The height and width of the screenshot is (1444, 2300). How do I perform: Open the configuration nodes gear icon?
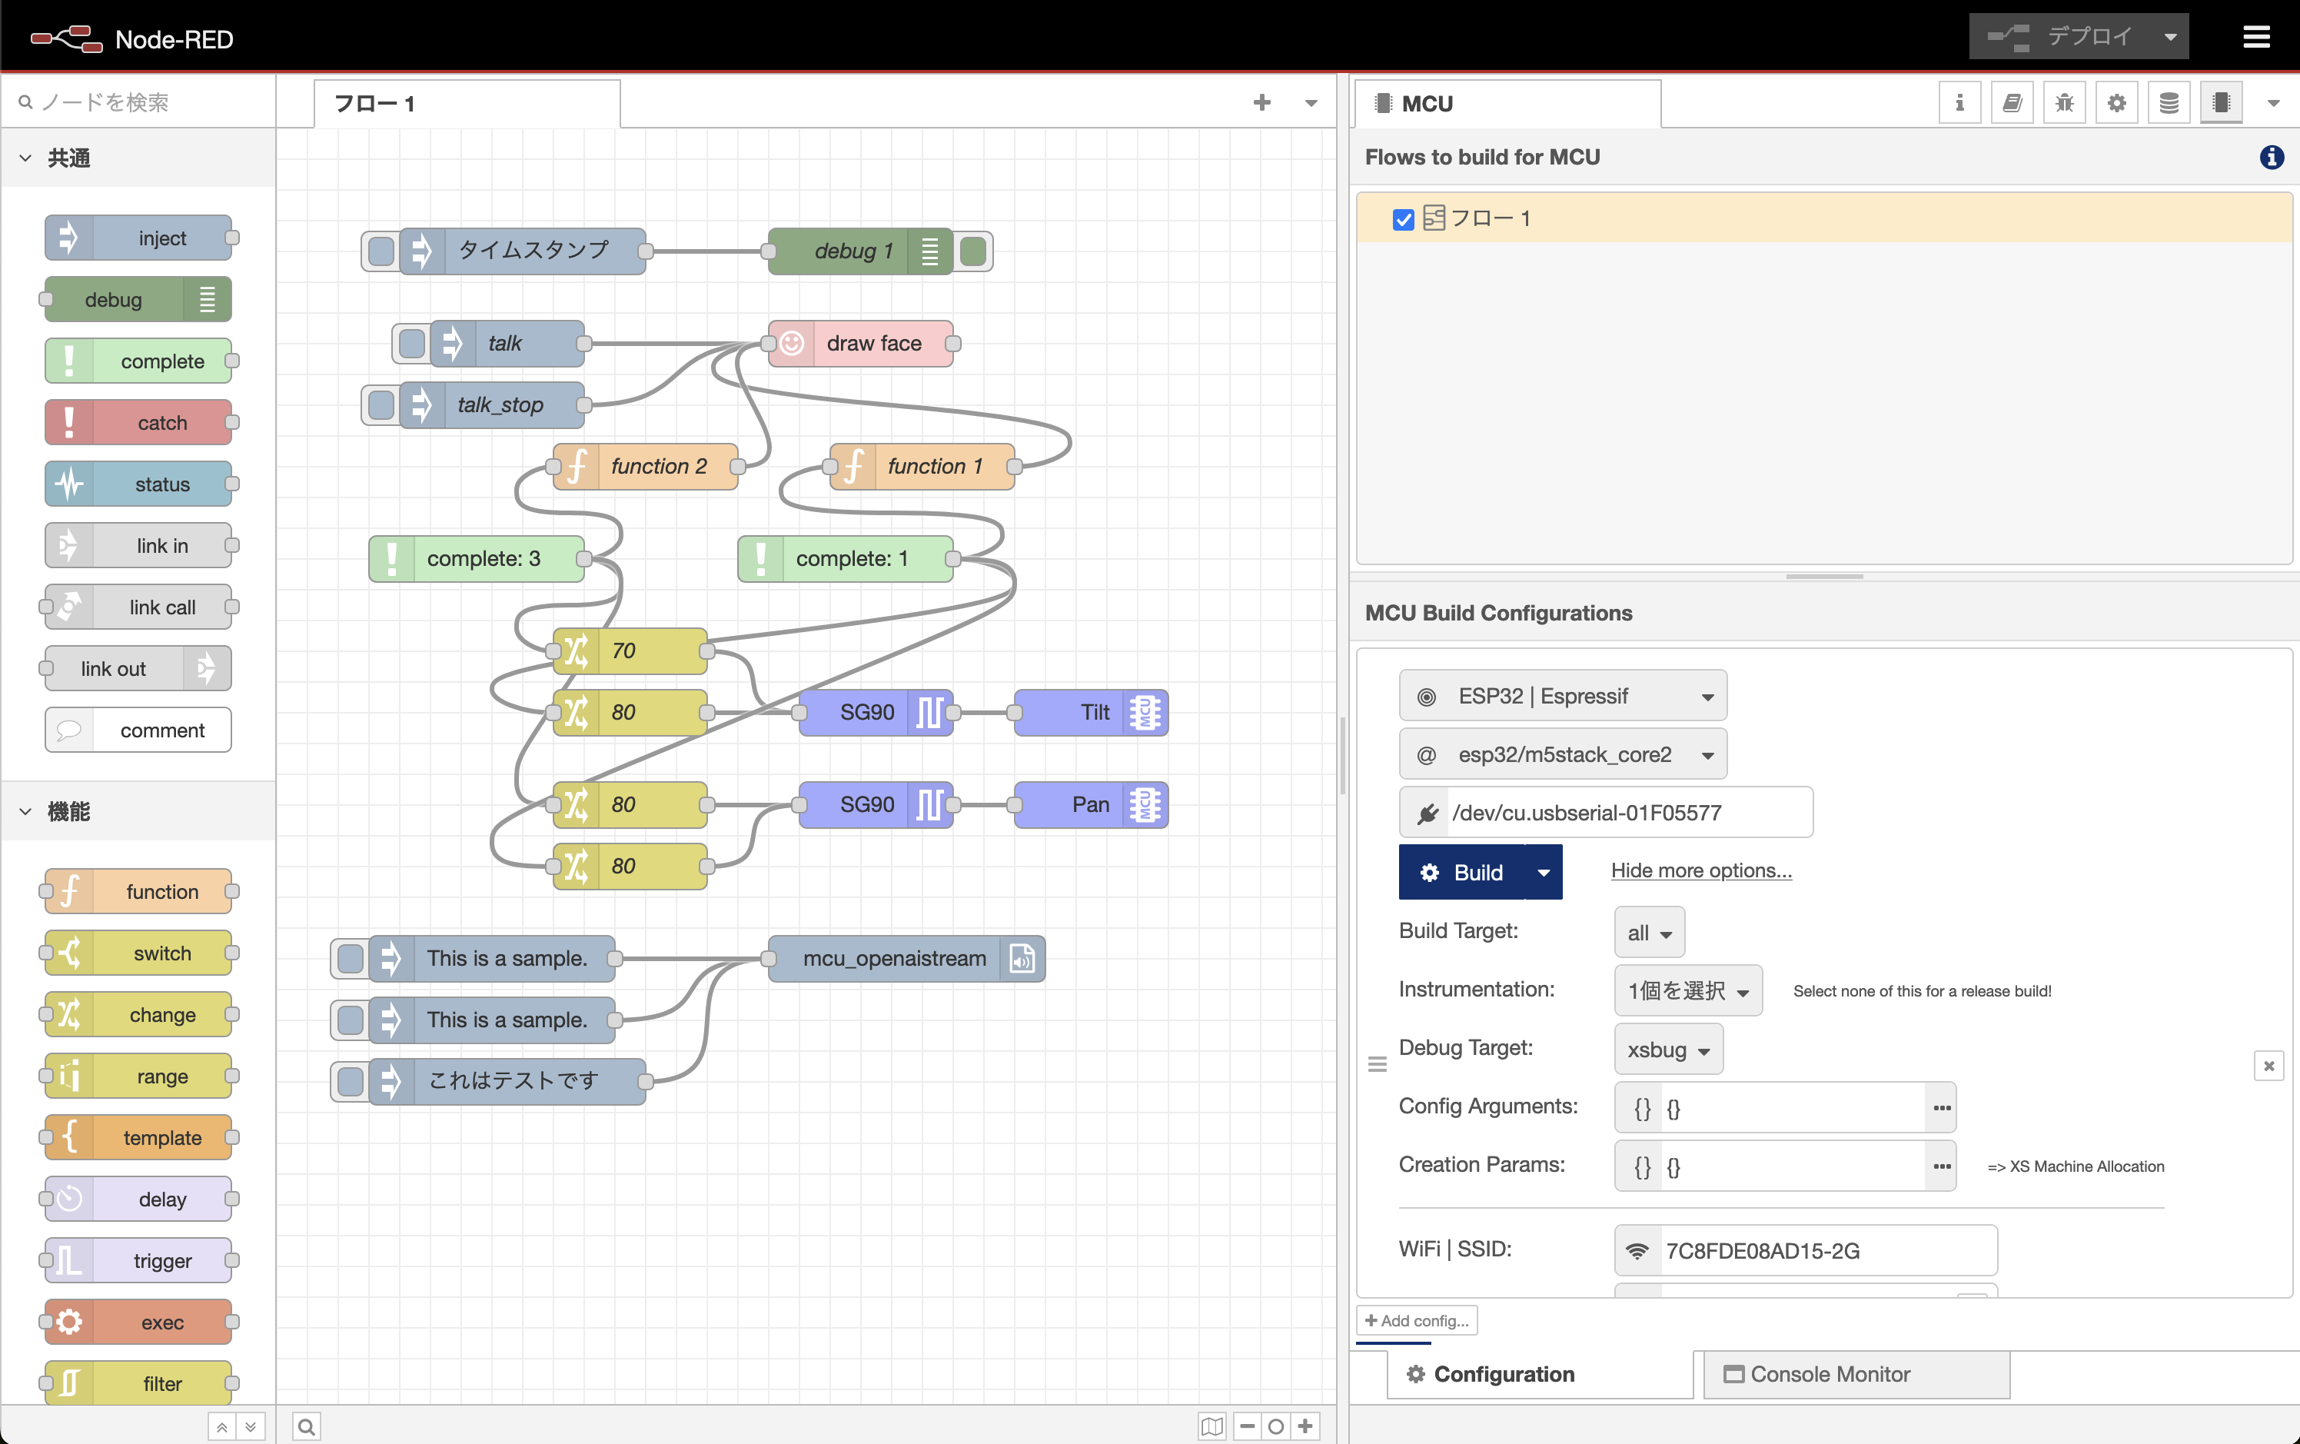point(2117,103)
